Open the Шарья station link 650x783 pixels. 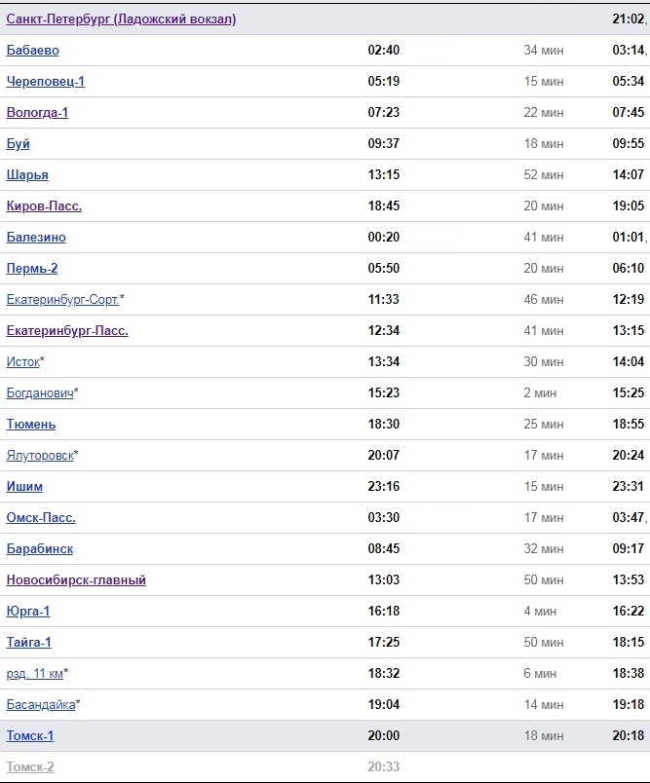pyautogui.click(x=27, y=175)
